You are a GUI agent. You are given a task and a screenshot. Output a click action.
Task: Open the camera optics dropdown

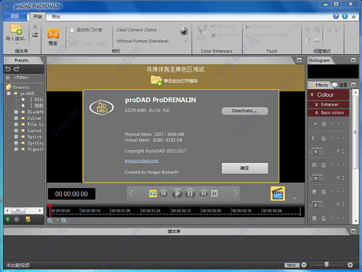coord(186,41)
